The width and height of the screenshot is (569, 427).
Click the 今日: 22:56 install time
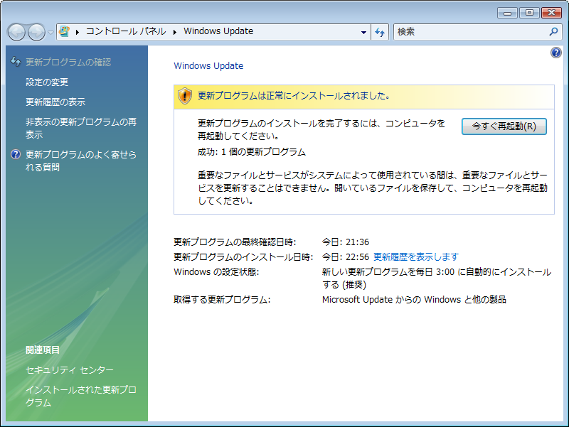pyautogui.click(x=346, y=257)
